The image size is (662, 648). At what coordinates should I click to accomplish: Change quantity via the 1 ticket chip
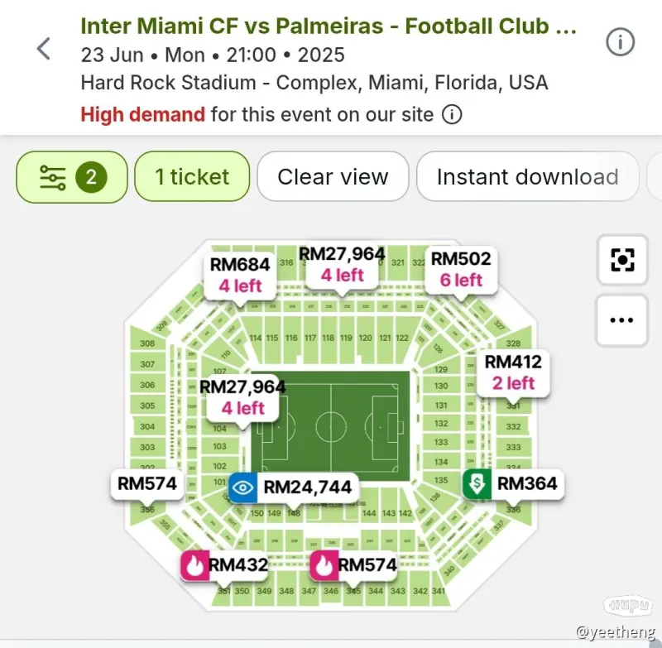192,177
